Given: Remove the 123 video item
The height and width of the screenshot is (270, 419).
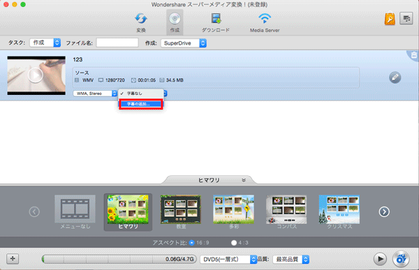Looking at the screenshot, I should 414,55.
